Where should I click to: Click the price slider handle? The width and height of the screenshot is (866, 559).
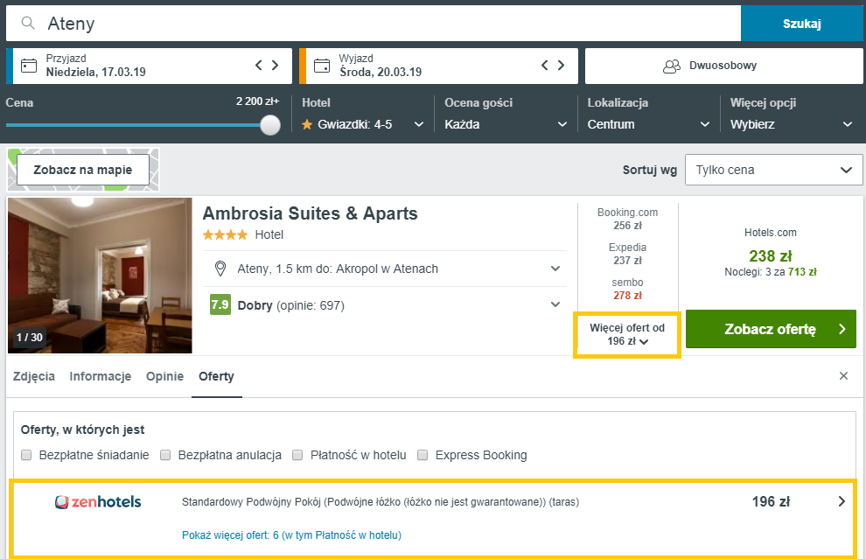point(270,125)
